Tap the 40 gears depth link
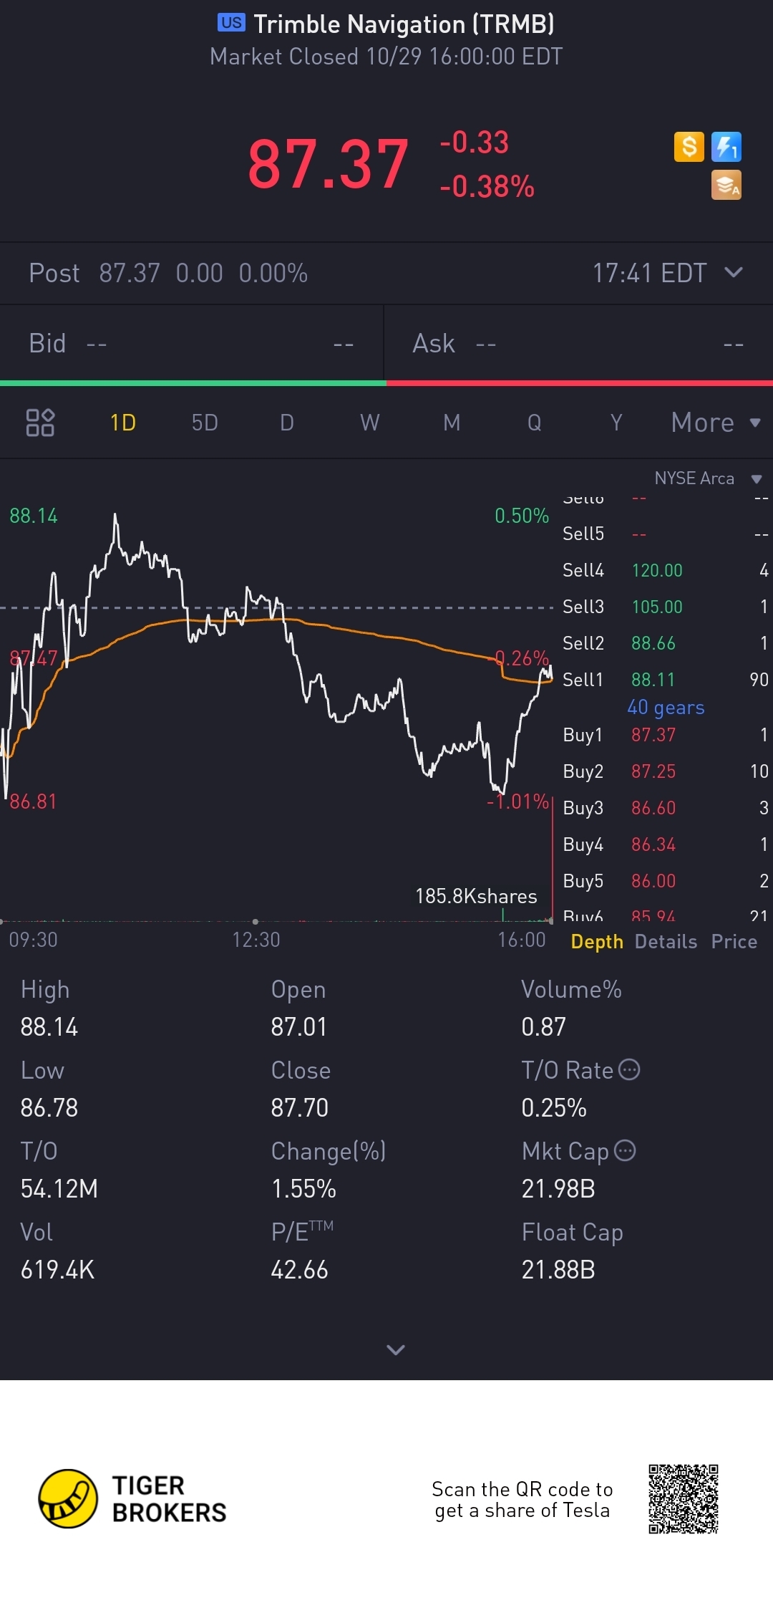The height and width of the screenshot is (1618, 773). (666, 707)
